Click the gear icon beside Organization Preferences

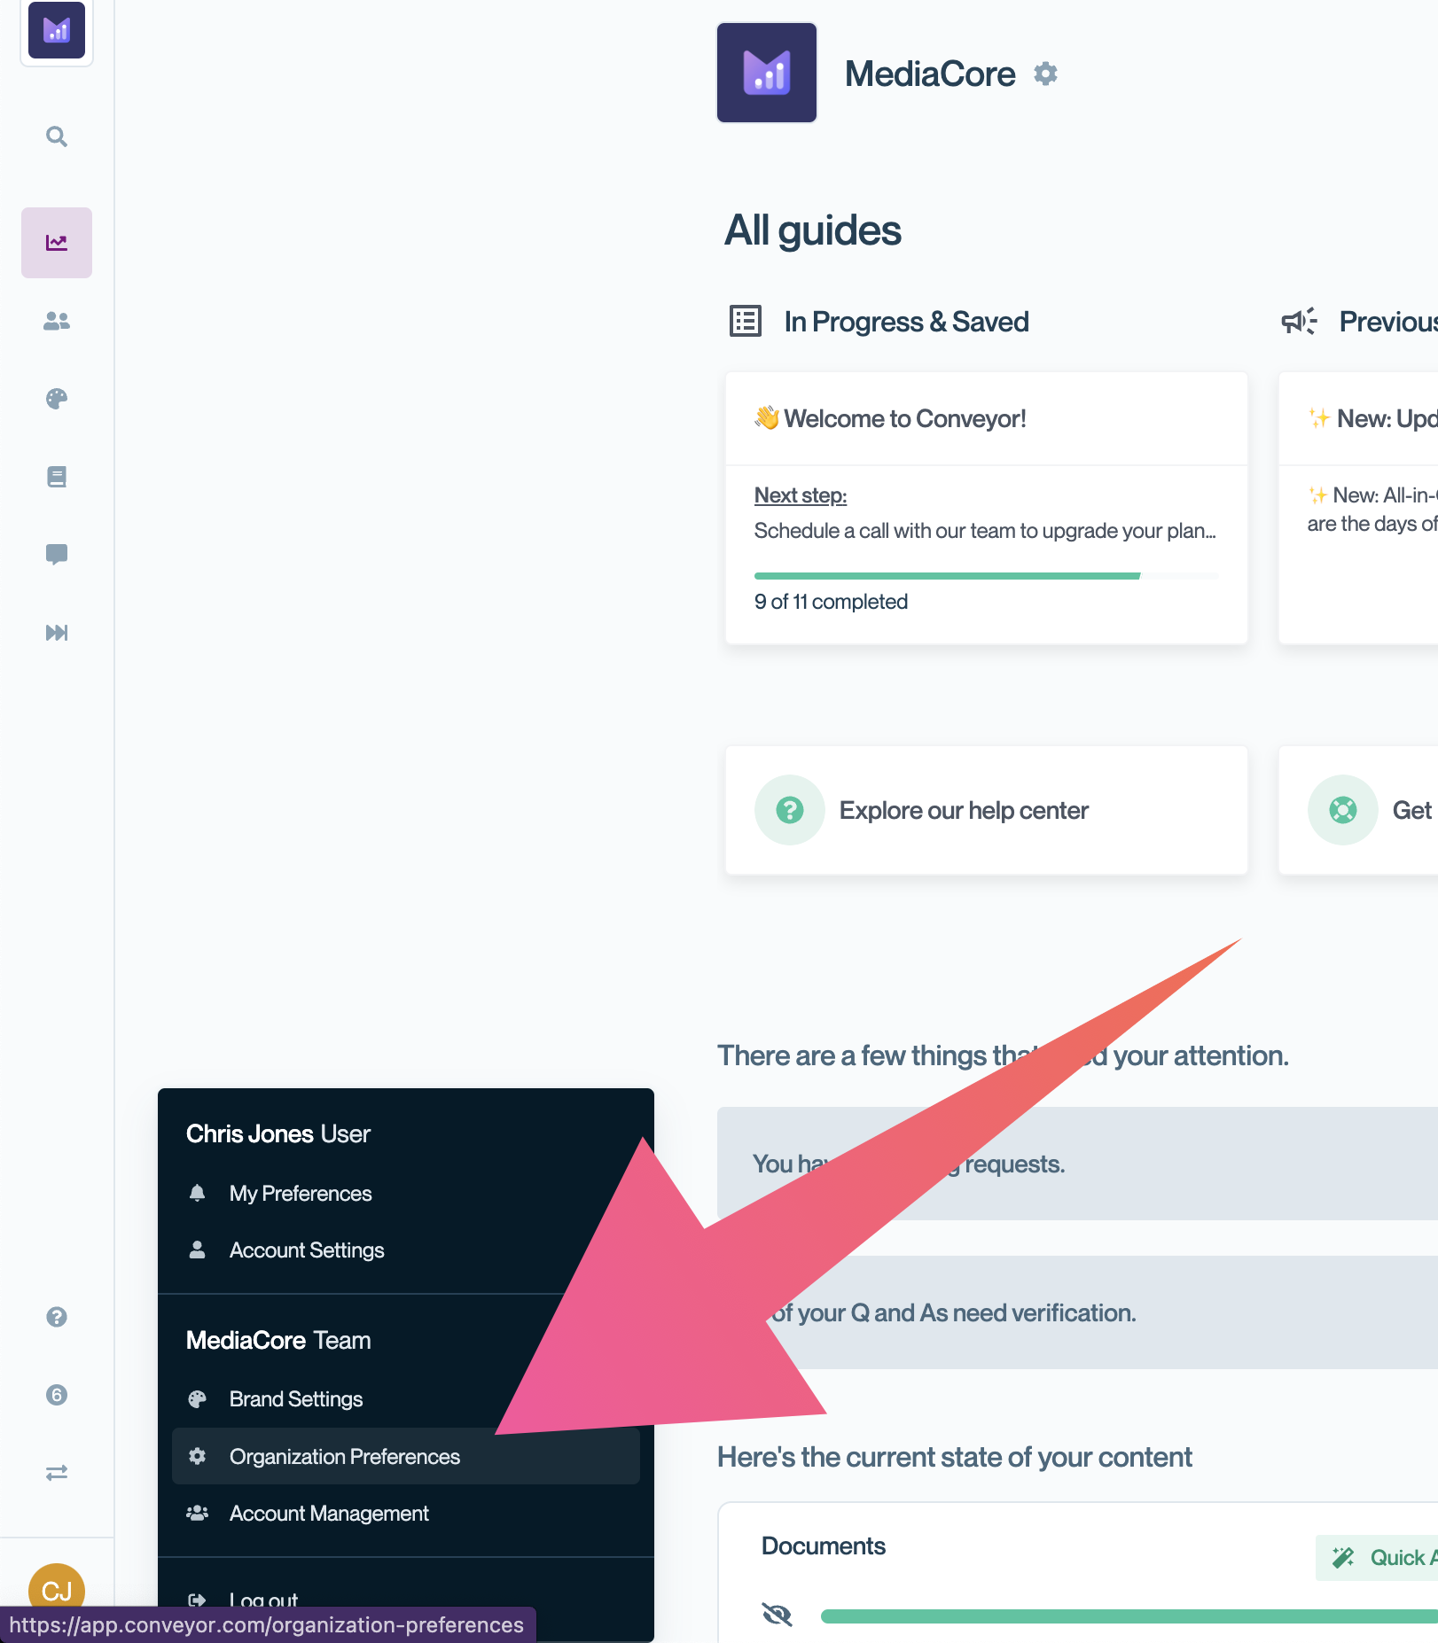click(x=198, y=1456)
